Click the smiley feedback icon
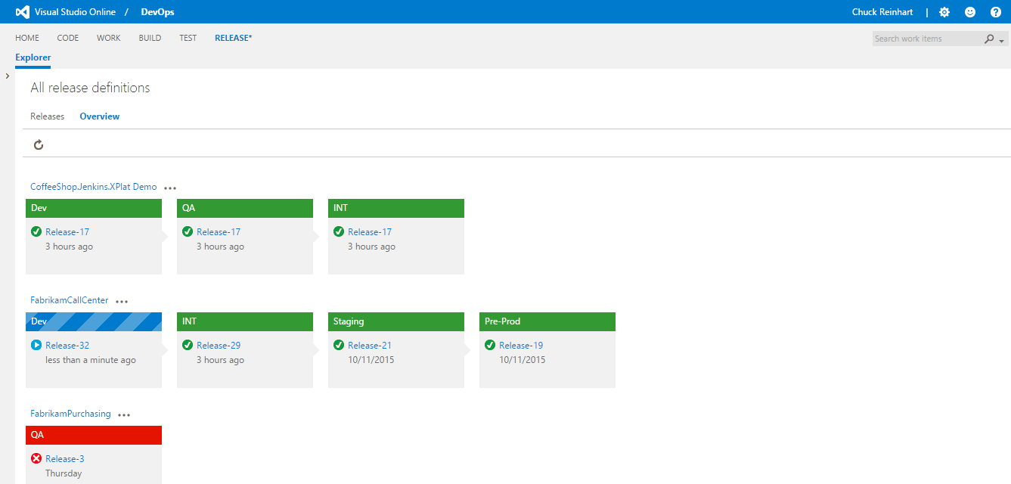Screen dimensions: 1011x484 pyautogui.click(x=970, y=12)
